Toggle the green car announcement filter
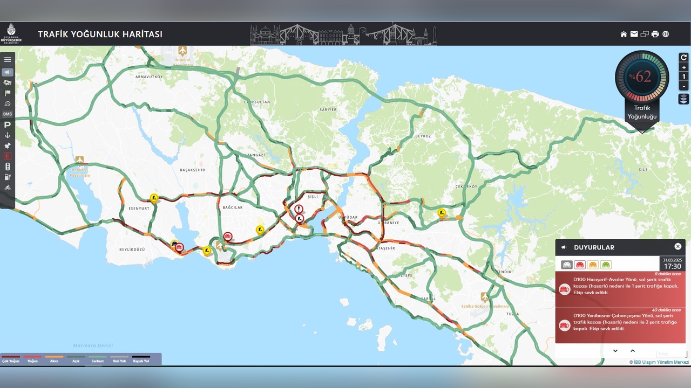 click(606, 265)
